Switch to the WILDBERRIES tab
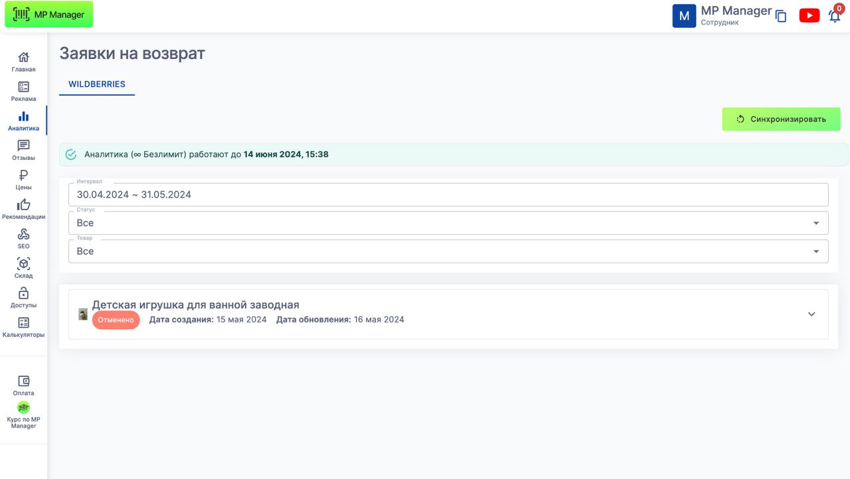The width and height of the screenshot is (850, 479). pos(97,84)
